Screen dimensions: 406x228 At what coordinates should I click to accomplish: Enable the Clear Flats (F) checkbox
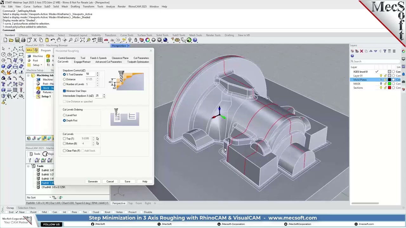[x=64, y=151]
